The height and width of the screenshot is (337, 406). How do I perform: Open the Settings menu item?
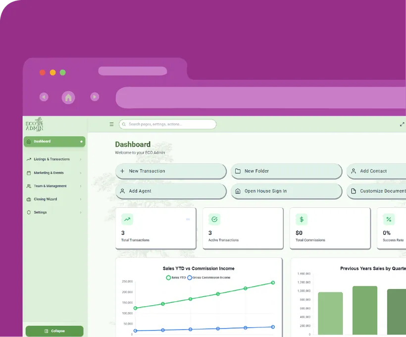click(54, 212)
